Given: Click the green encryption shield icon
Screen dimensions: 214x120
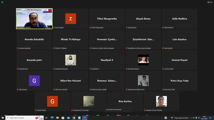Looking at the screenshot, I should [x=2, y=2].
